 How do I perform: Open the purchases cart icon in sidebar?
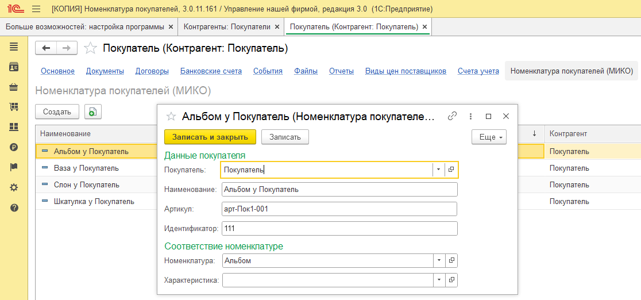click(x=14, y=107)
